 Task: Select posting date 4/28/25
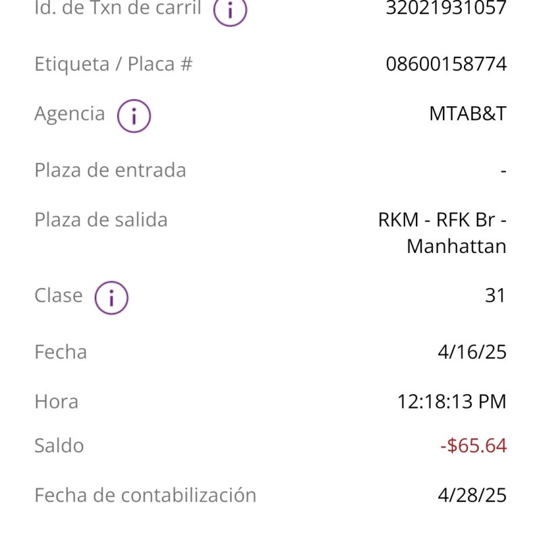click(472, 496)
